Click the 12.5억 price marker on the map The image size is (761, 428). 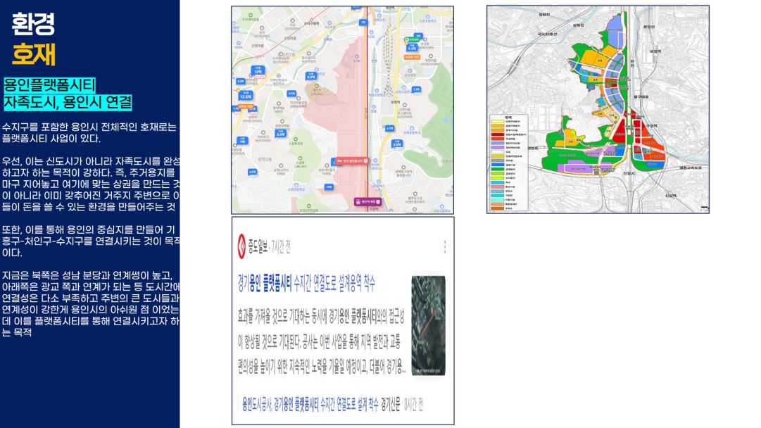pos(246,96)
